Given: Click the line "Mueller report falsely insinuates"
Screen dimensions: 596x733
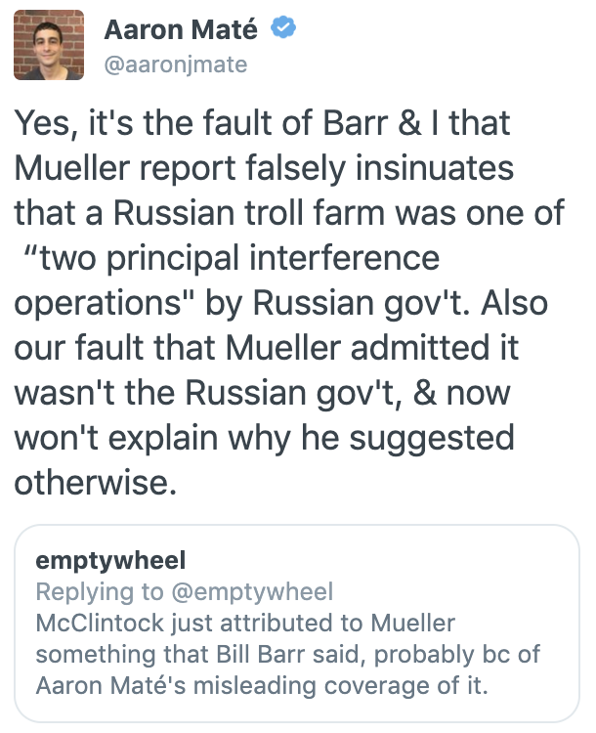Looking at the screenshot, I should click(264, 168).
